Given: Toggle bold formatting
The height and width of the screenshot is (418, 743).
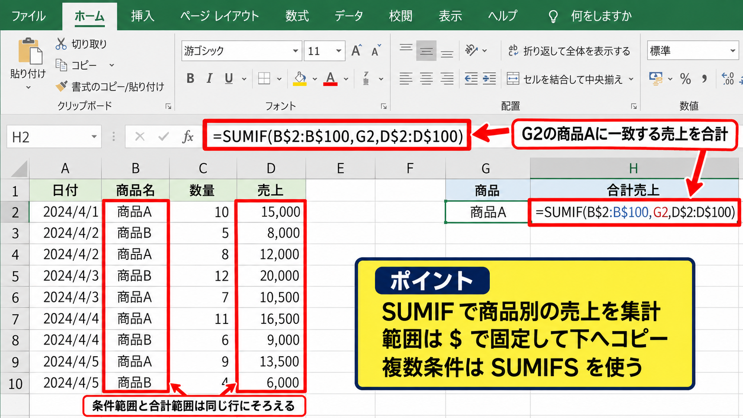Looking at the screenshot, I should 190,79.
